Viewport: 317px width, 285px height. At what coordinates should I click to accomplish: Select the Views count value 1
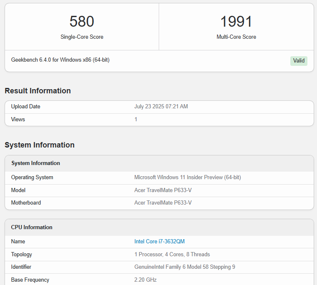coord(136,120)
